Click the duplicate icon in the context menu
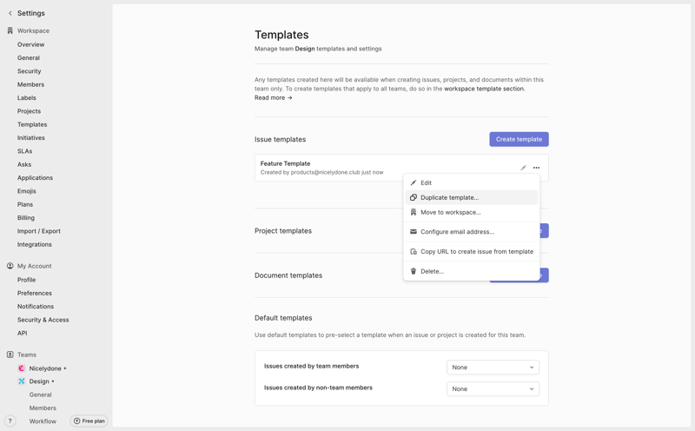Image resolution: width=695 pixels, height=431 pixels. tap(414, 197)
